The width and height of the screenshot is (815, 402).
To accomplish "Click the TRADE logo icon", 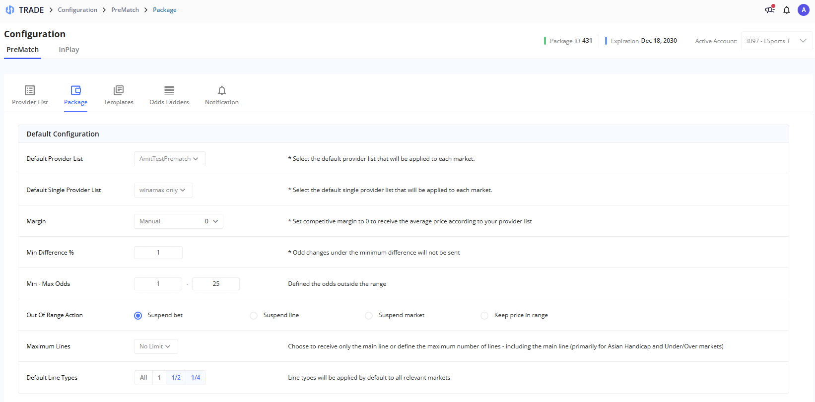I will point(10,10).
